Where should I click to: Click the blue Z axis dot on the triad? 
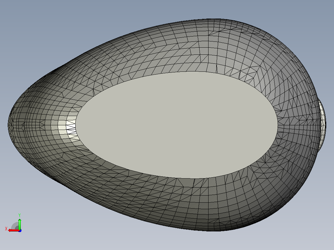click(x=20, y=231)
